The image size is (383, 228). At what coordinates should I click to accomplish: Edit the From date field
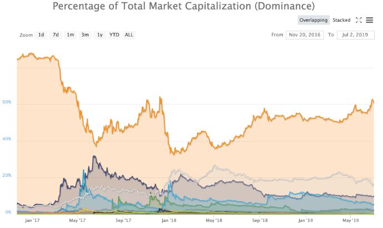tap(305, 35)
